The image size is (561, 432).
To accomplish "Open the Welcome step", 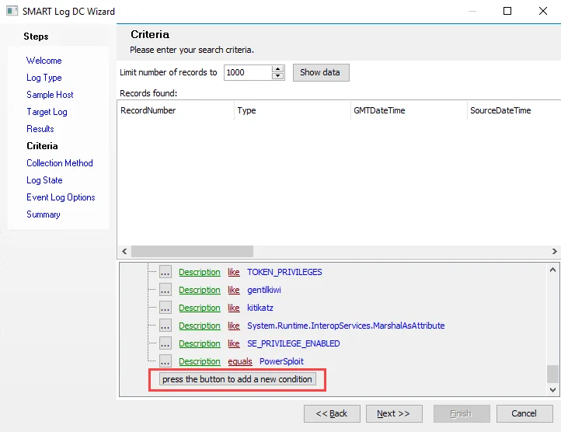I will tap(44, 61).
